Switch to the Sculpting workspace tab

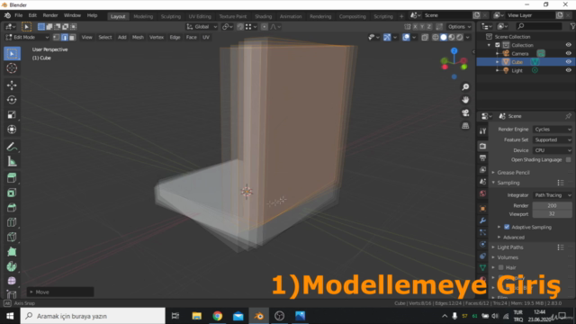click(x=170, y=16)
